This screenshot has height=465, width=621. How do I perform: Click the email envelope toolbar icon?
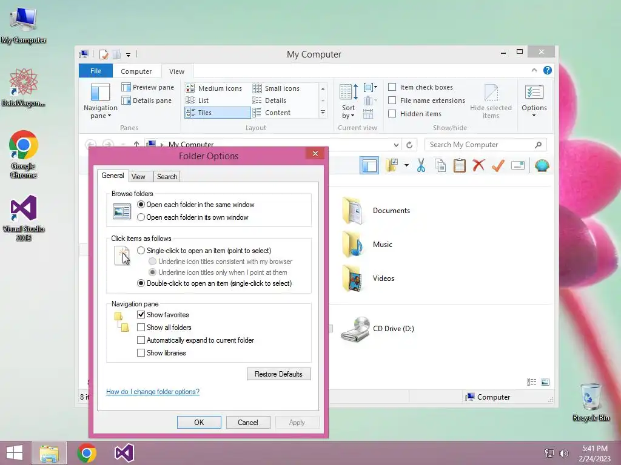pyautogui.click(x=518, y=165)
